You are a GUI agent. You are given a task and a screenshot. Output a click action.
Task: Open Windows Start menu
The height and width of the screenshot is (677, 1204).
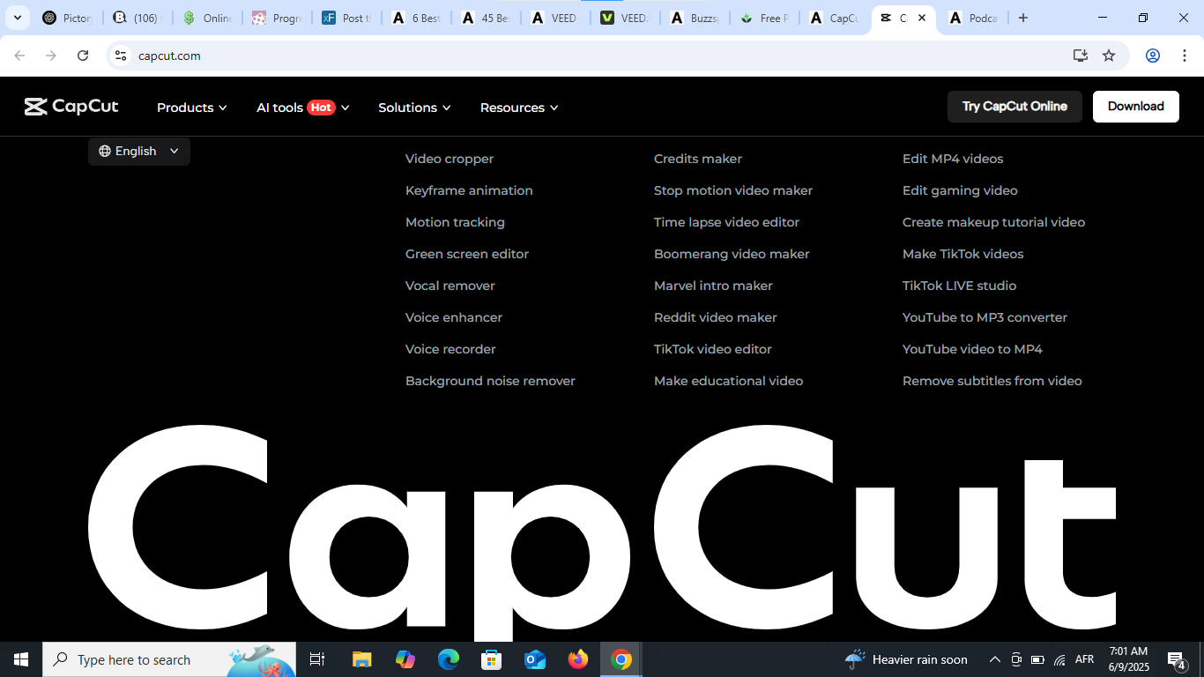pyautogui.click(x=21, y=659)
